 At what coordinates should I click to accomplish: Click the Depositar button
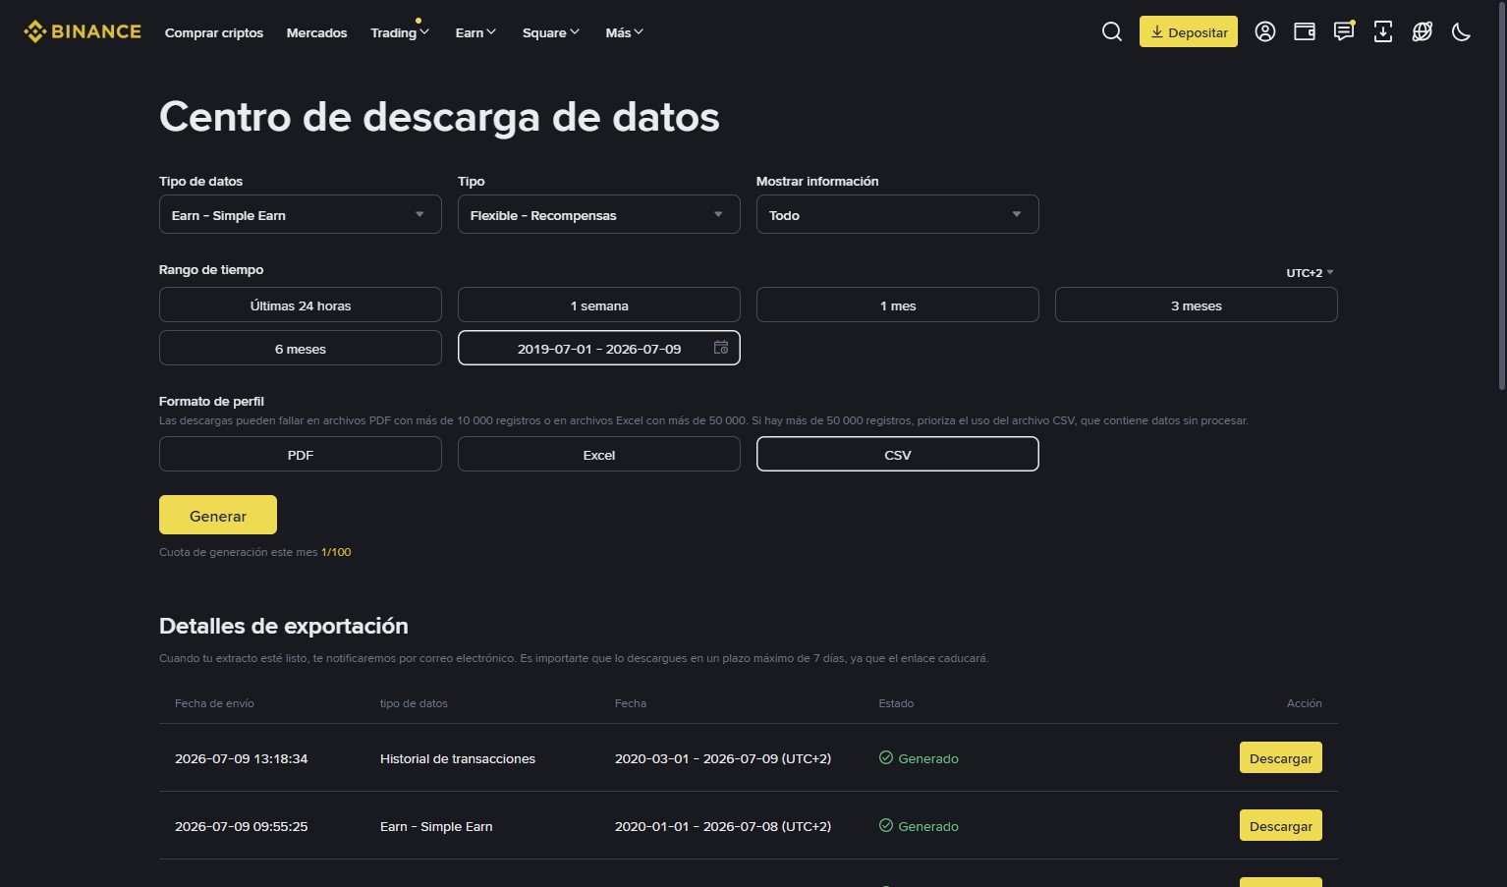1189,31
